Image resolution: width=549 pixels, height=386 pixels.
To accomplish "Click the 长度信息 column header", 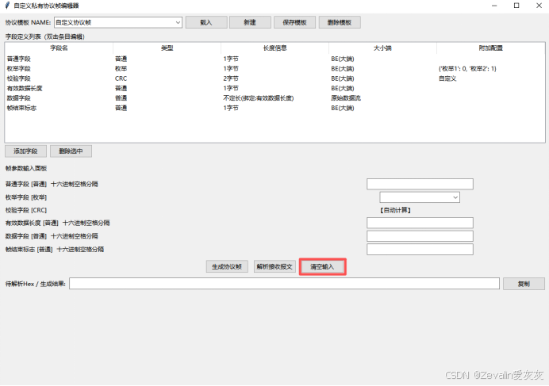I will (274, 48).
